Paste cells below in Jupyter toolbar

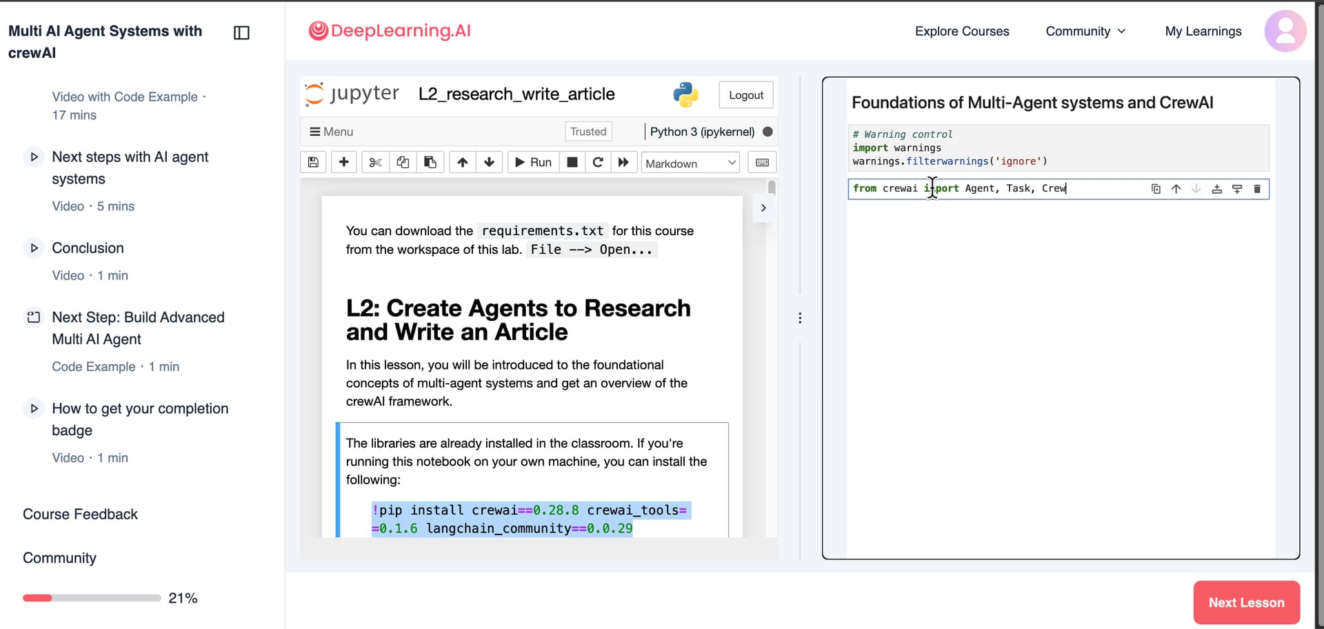(x=430, y=162)
